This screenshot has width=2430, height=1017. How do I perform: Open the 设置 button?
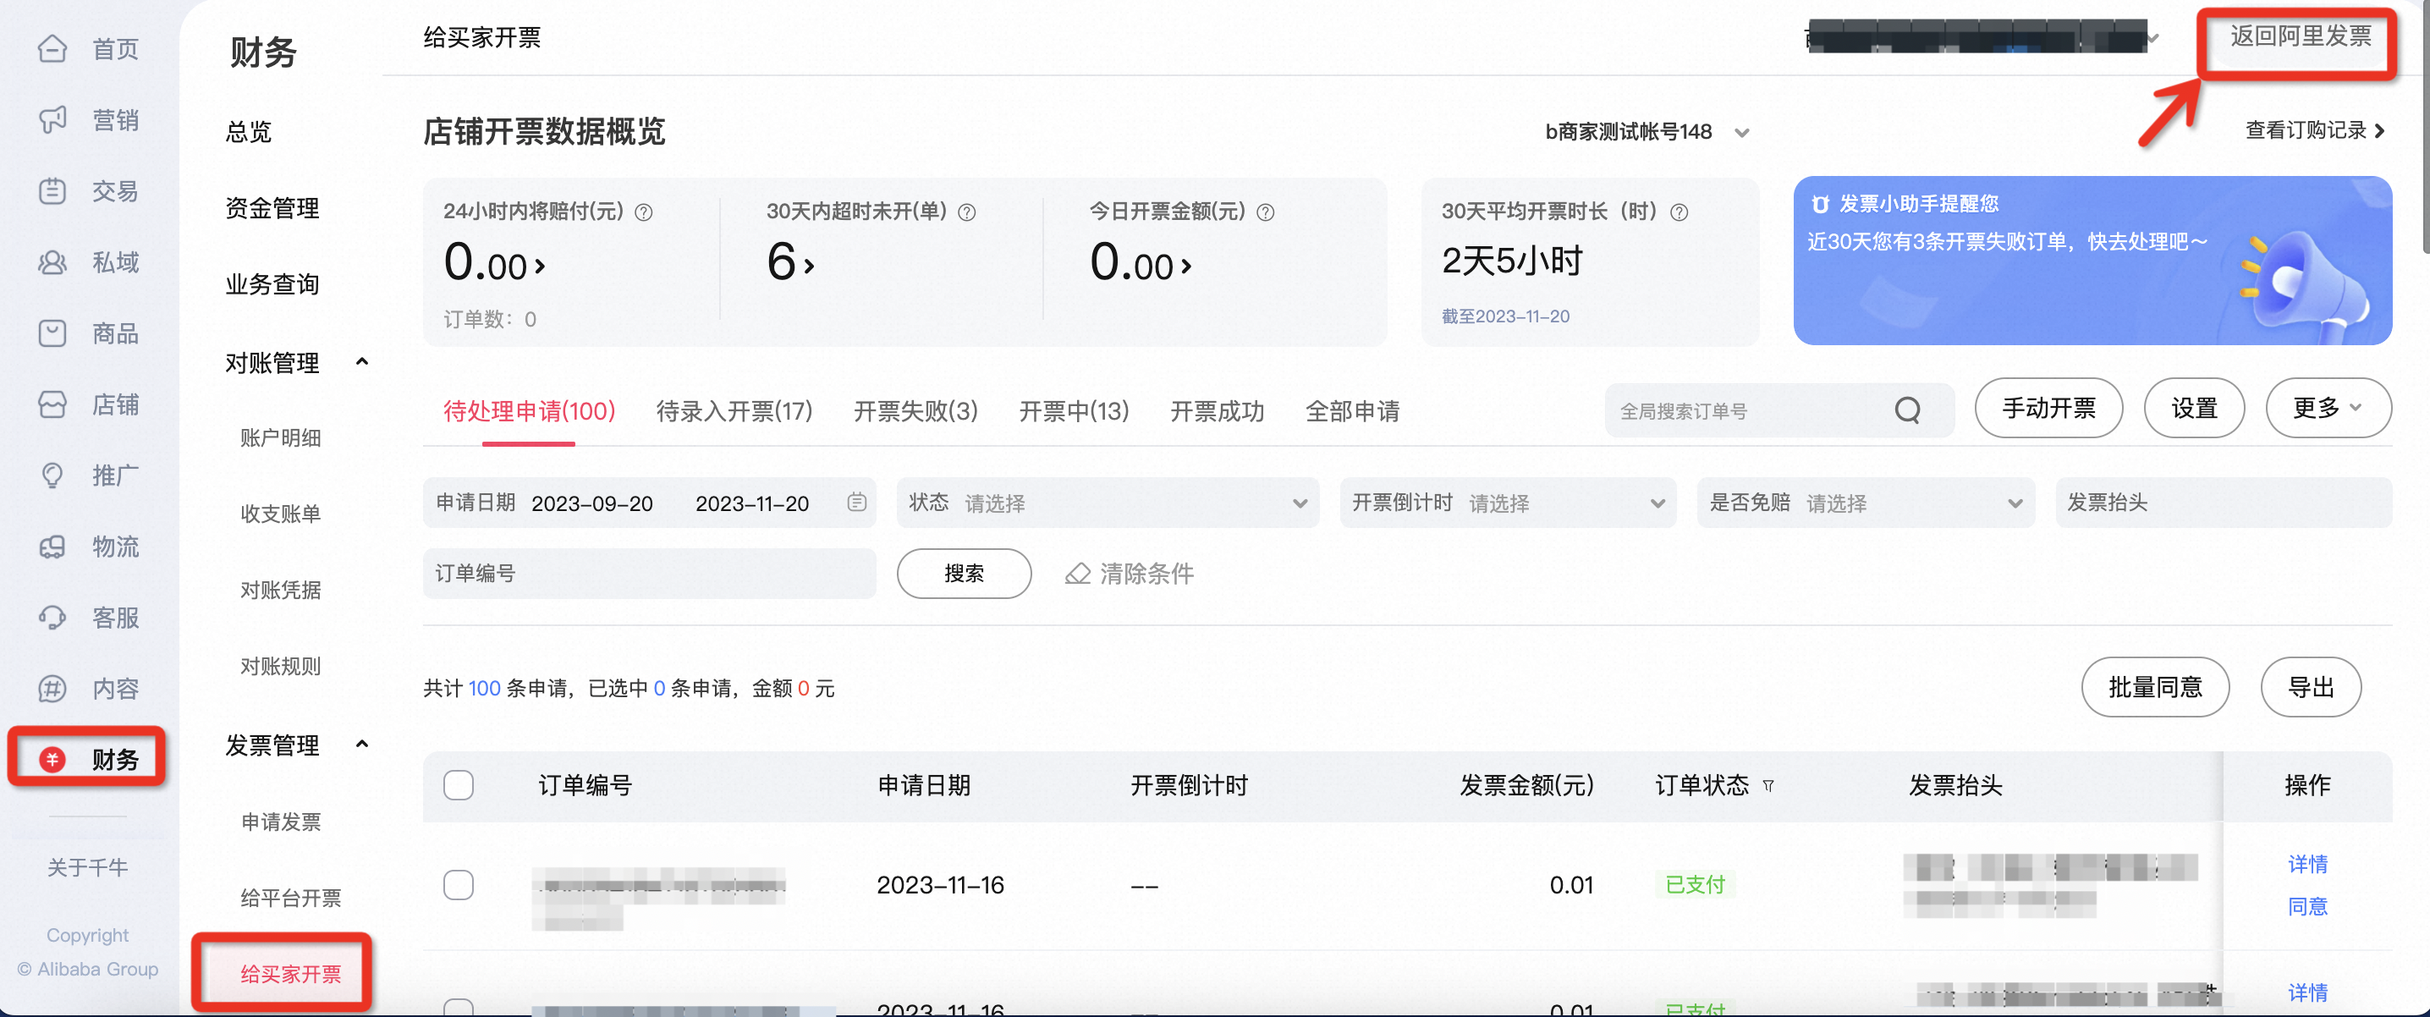click(2194, 409)
